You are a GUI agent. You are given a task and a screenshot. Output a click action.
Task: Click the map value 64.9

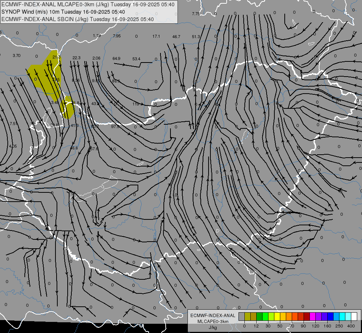pos(116,58)
